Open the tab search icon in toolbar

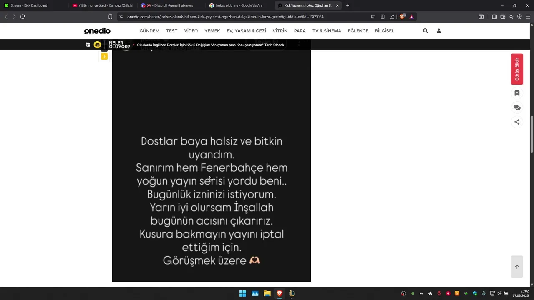(x=481, y=17)
